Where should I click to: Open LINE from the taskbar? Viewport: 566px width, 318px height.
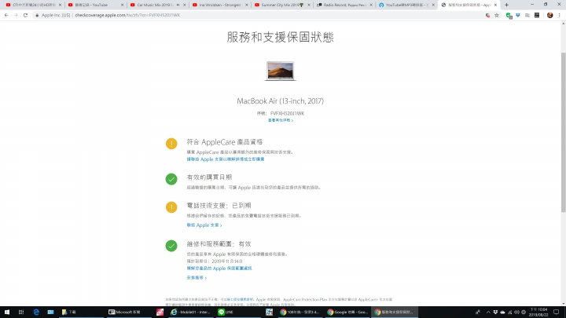point(238,312)
